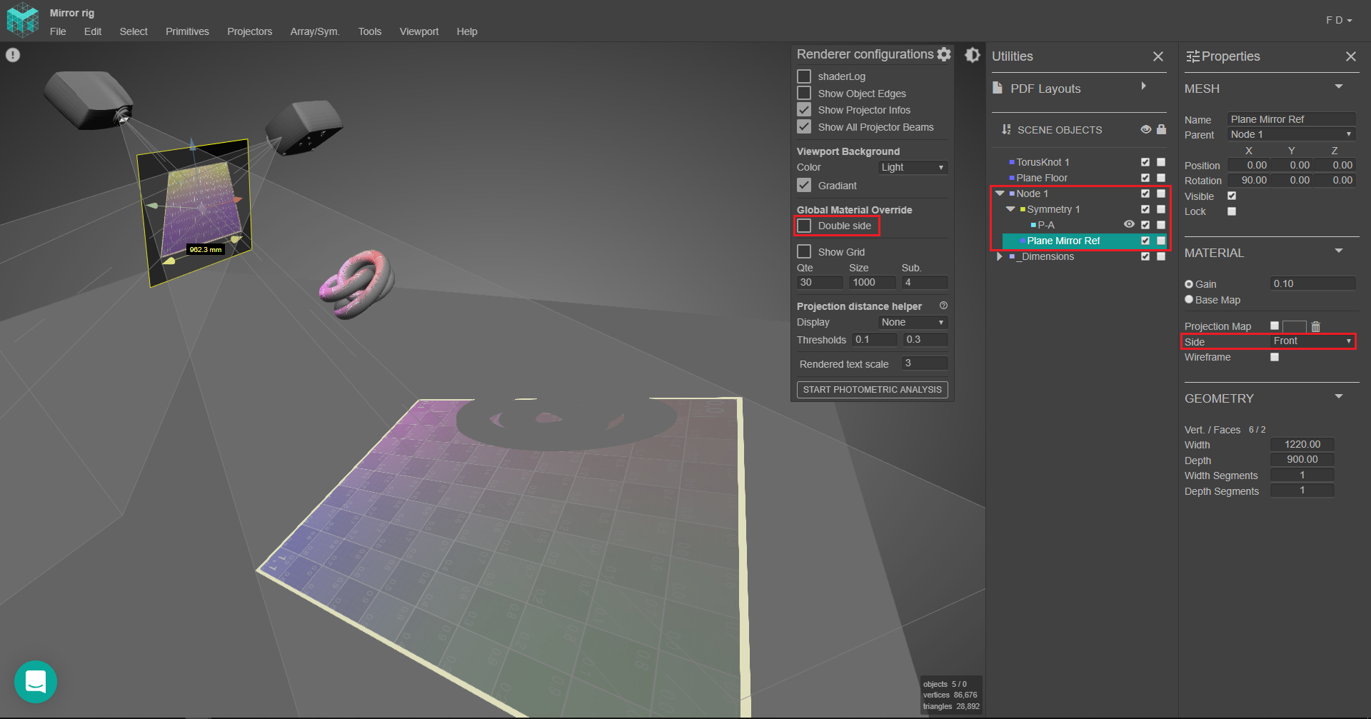Select the Base Map radio button
Image resolution: width=1371 pixels, height=719 pixels.
click(1189, 300)
